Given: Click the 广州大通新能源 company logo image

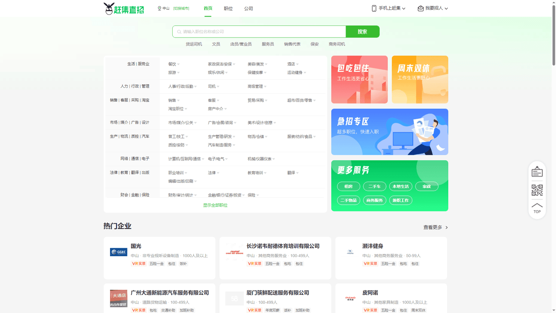Looking at the screenshot, I should coord(119,299).
